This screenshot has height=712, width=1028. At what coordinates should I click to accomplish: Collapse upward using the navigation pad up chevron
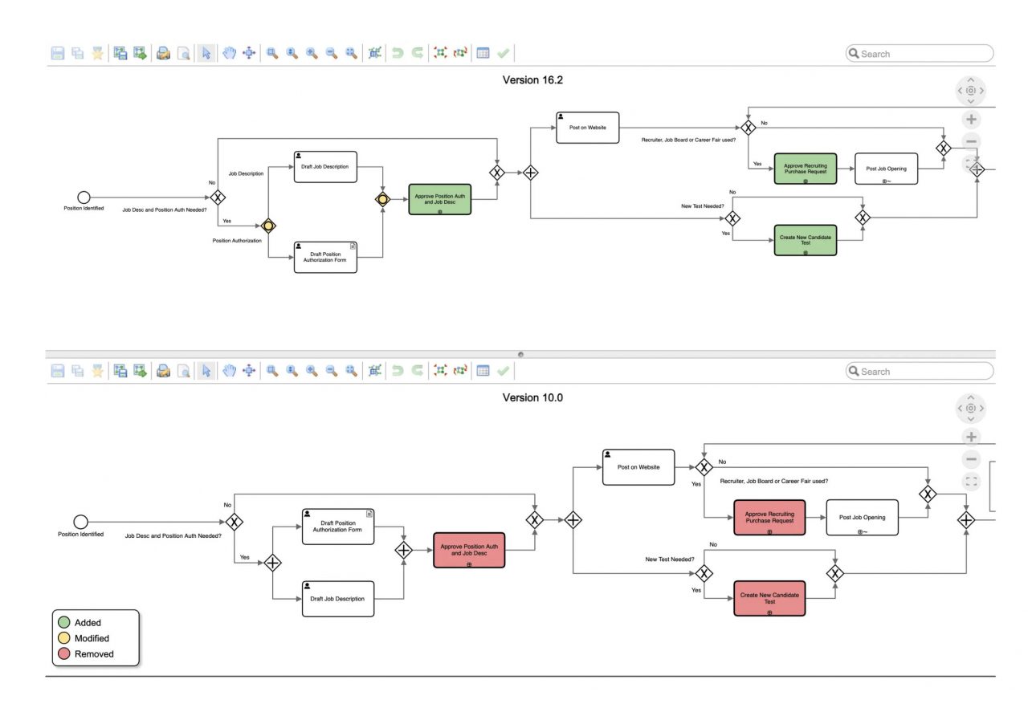970,79
